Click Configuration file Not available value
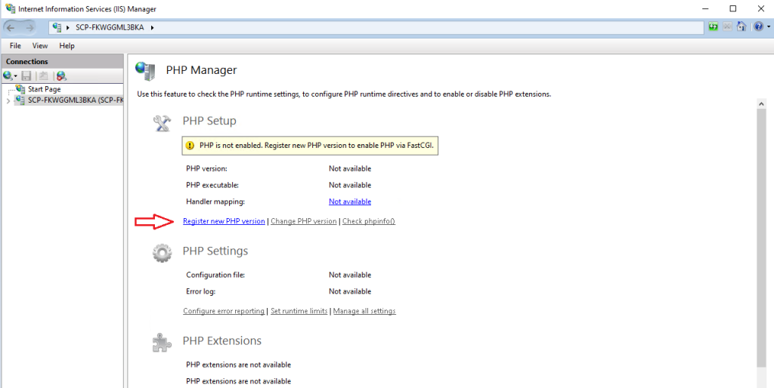This screenshot has height=388, width=774. (x=350, y=275)
